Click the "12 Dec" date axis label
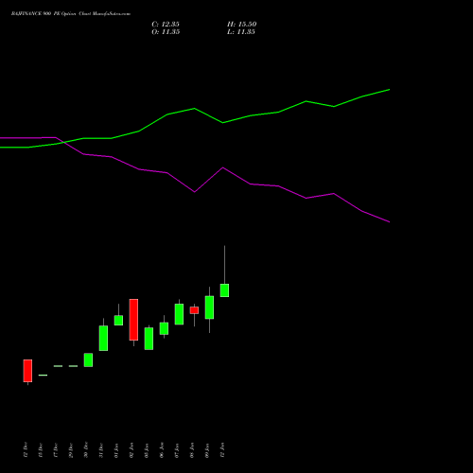Viewport: 473px width, 473px height. (26, 450)
